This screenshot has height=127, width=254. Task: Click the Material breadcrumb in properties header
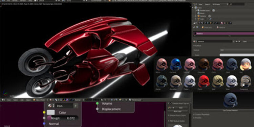point(221,27)
